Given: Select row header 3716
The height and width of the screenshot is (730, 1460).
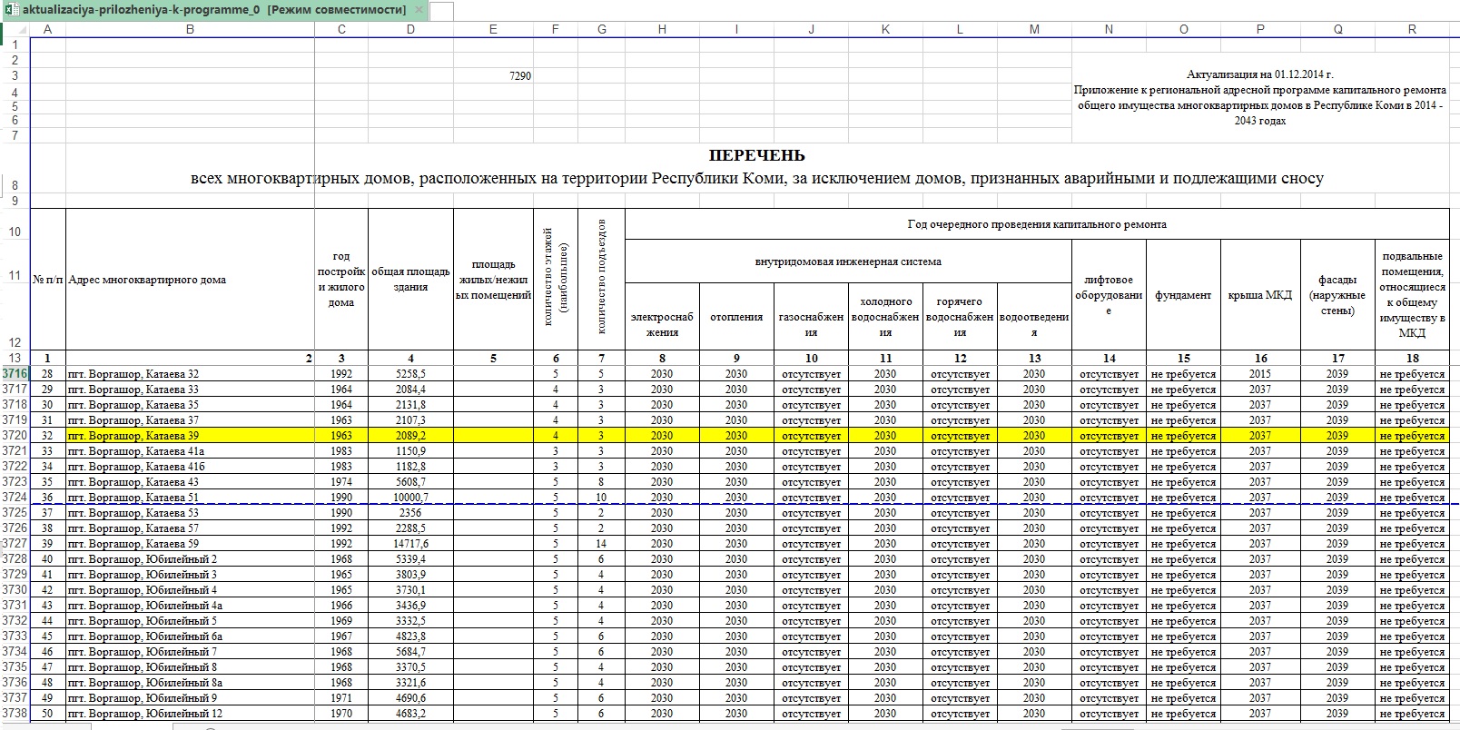Looking at the screenshot, I should [15, 374].
